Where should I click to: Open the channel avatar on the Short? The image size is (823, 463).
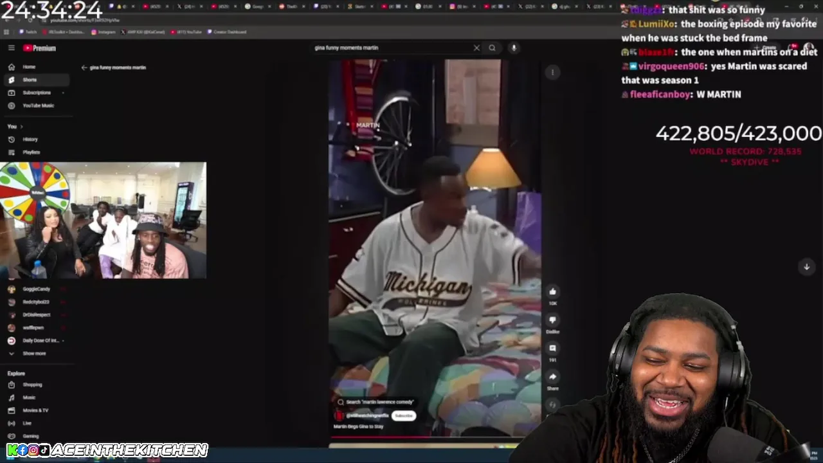coord(340,415)
